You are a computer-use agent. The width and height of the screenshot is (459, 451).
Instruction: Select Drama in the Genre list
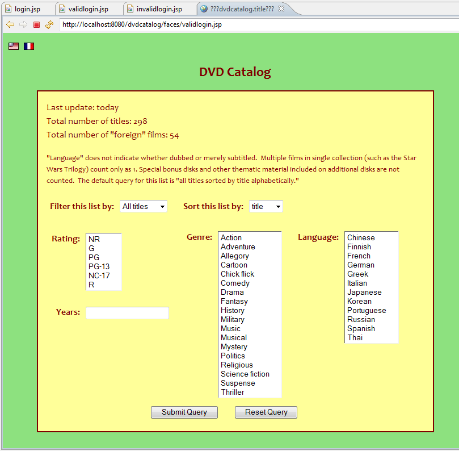(x=250, y=292)
